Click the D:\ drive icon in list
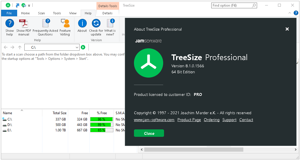The height and width of the screenshot is (160, 300). [x=4, y=125]
